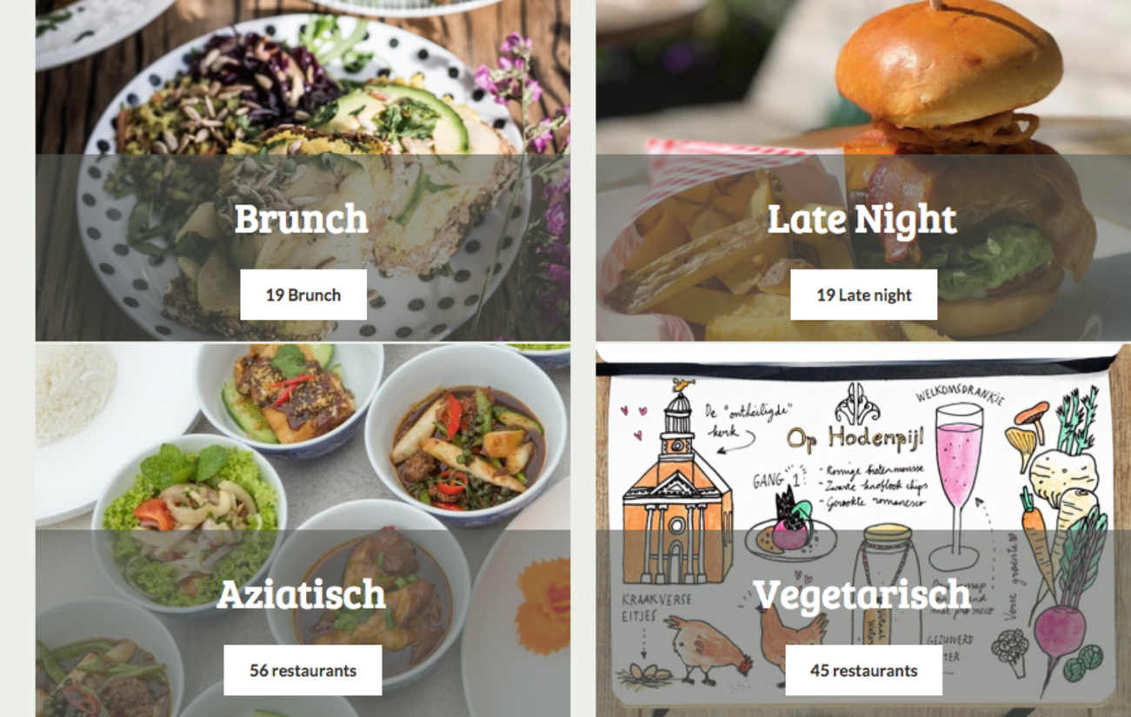The height and width of the screenshot is (717, 1131).
Task: Click the Brunch category heading
Action: [x=302, y=218]
